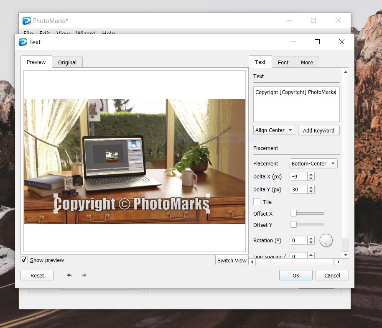Click the settings panel scroll up arrow
The height and width of the screenshot is (328, 382).
(346, 72)
